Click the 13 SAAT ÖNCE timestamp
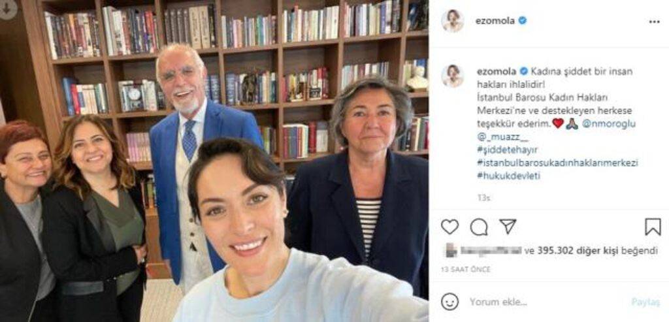Image resolution: width=669 pixels, height=322 pixels. tap(466, 270)
